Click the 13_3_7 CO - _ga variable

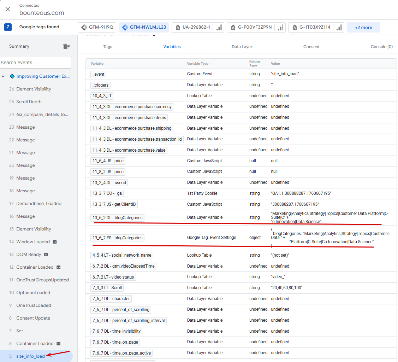[x=107, y=193]
